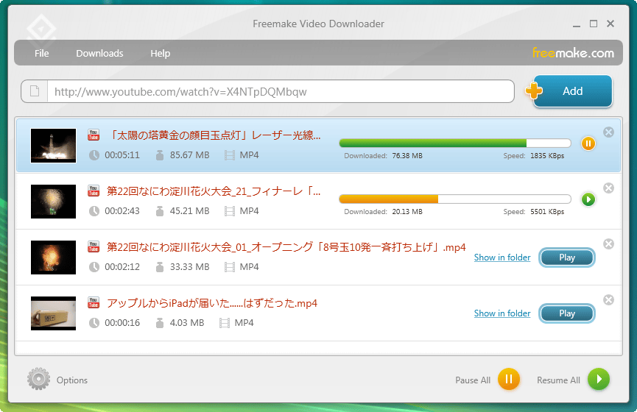Select the 00:02:12 orange fireworks thumbnail

pyautogui.click(x=53, y=257)
